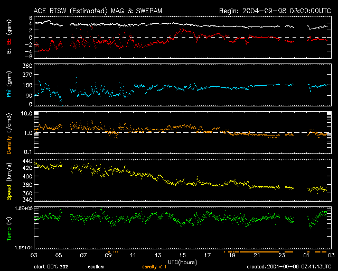
Task: Click the 'UTC(hours)' x-axis title
Action: click(182, 263)
